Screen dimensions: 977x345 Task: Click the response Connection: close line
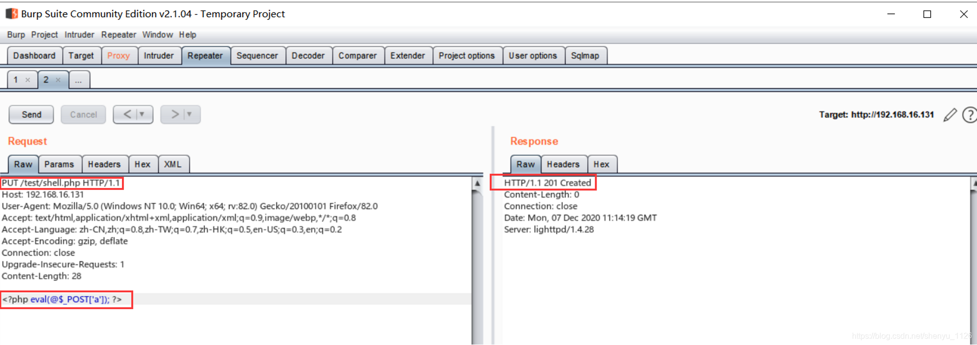[x=540, y=206]
